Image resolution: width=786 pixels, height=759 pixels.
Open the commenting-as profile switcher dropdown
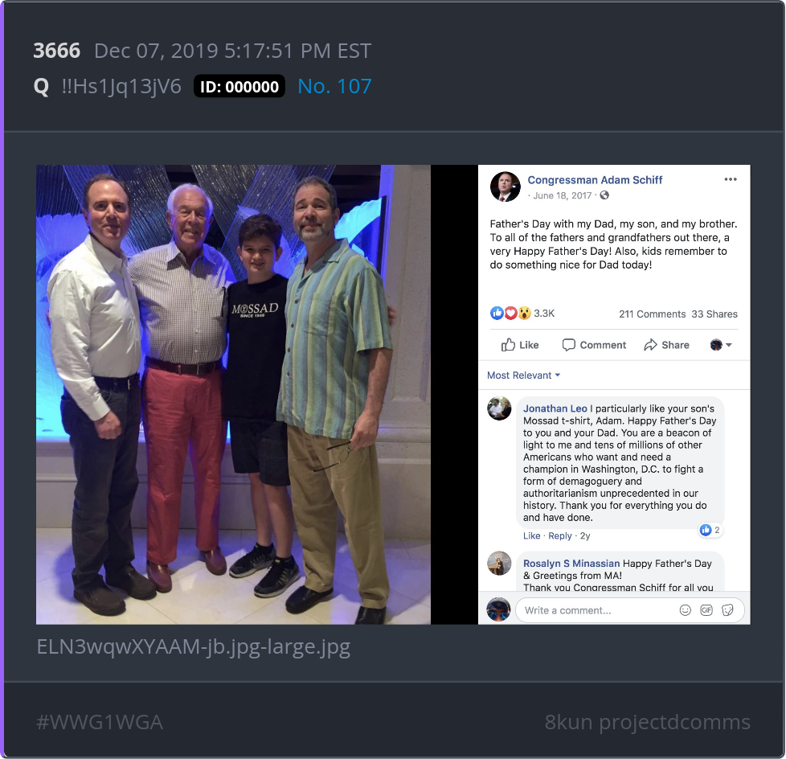[721, 345]
